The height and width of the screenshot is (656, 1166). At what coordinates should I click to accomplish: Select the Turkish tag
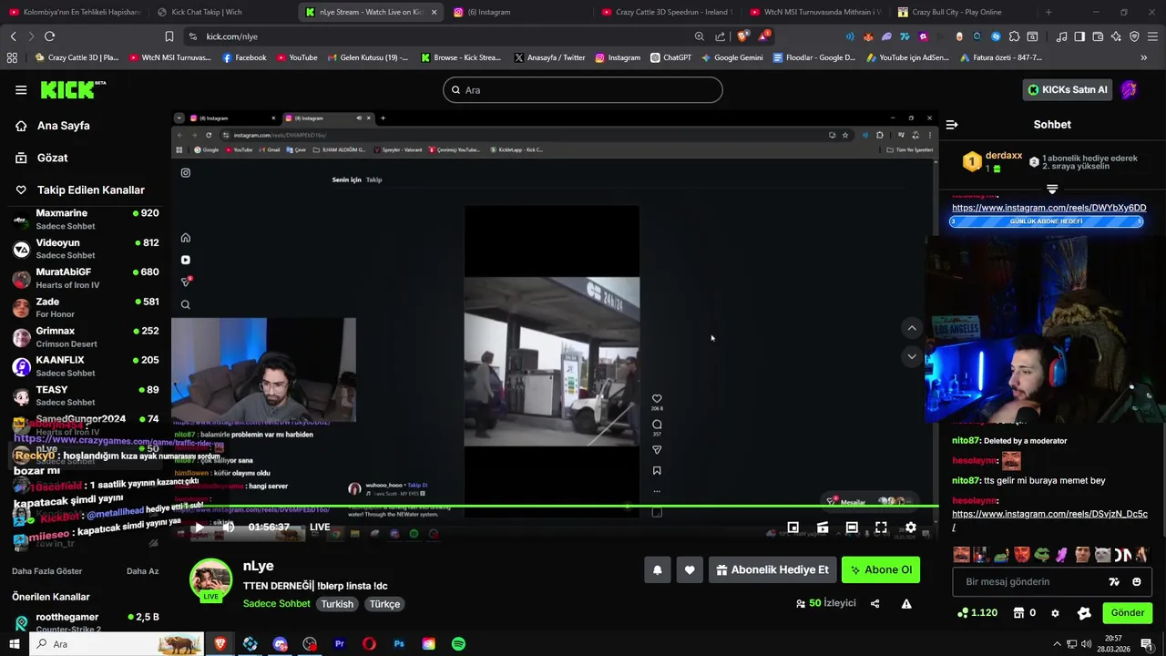click(337, 604)
